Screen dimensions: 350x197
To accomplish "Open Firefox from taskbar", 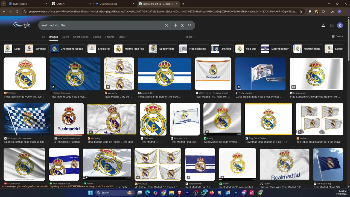I will click(212, 193).
